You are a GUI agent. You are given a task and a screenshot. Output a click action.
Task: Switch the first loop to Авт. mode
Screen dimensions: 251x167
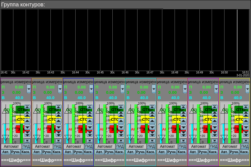(6, 152)
